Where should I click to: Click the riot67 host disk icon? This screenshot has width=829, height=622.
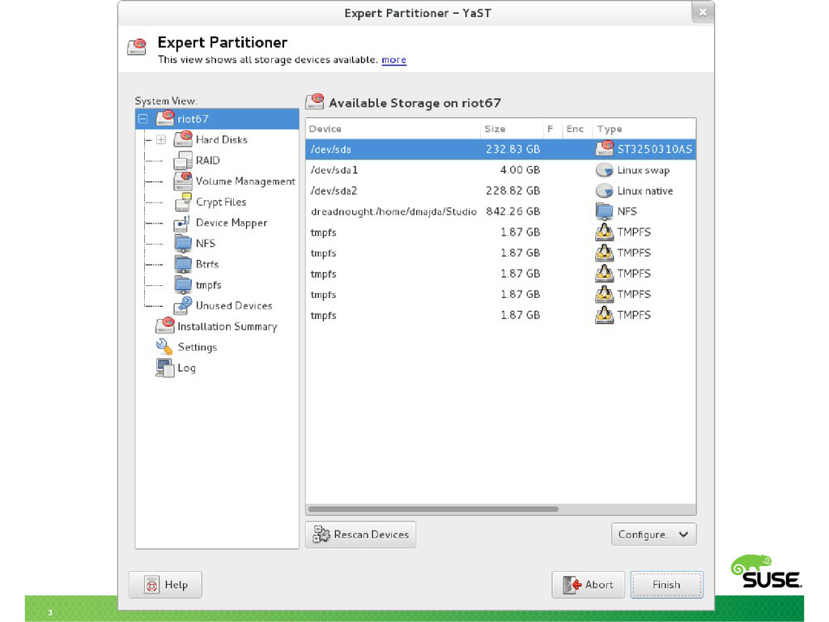click(x=165, y=118)
